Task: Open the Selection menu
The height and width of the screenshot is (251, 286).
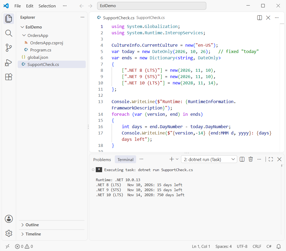Action: pos(47,6)
